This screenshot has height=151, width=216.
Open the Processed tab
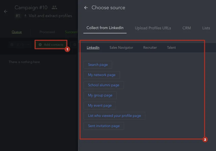[47, 32]
